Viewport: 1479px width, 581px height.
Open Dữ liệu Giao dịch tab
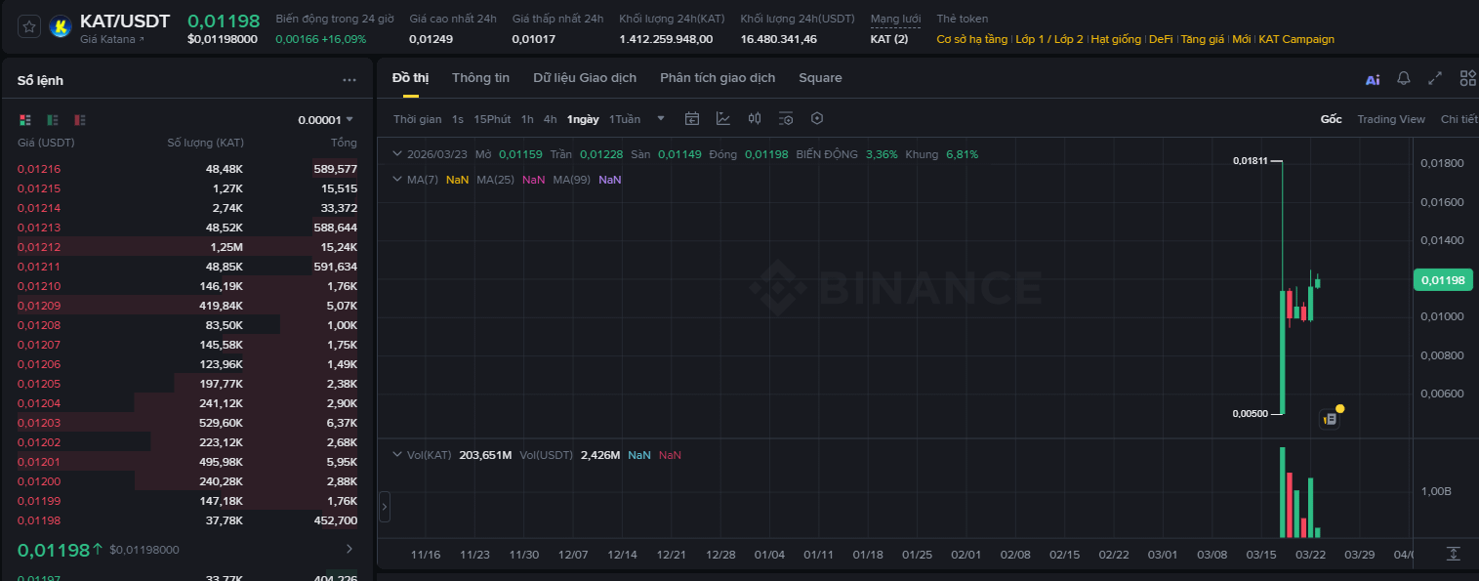tap(585, 78)
